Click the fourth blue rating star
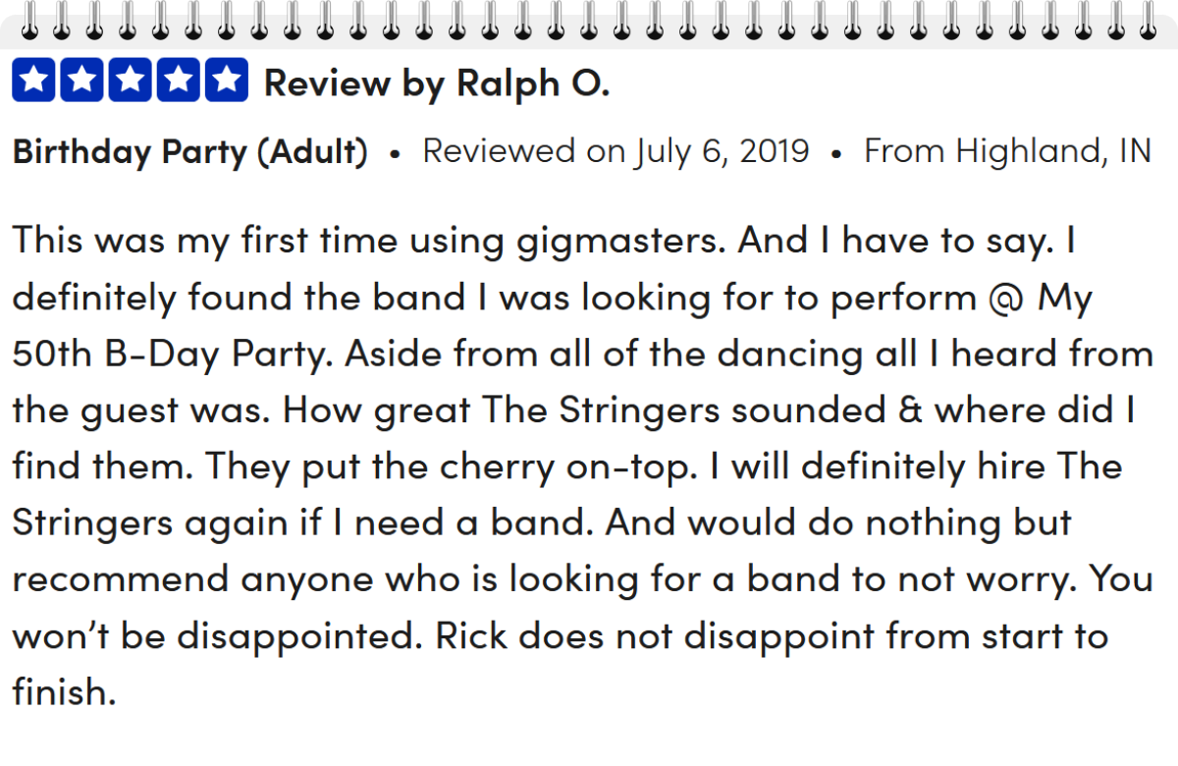The width and height of the screenshot is (1178, 766). [179, 81]
